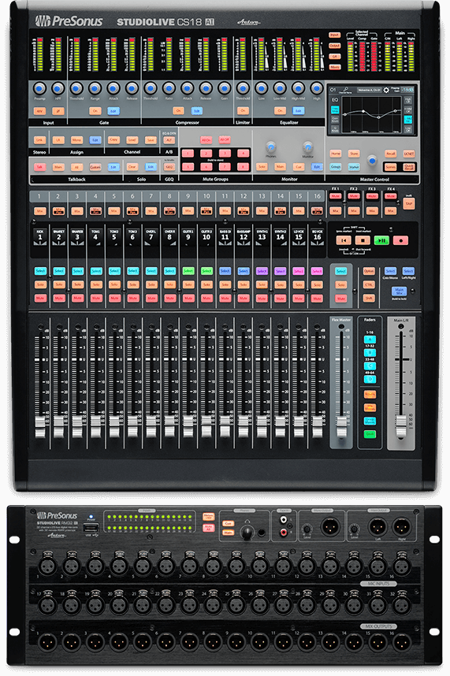Switch faders to layer B (17-32)
This screenshot has height=676, width=450.
[370, 353]
